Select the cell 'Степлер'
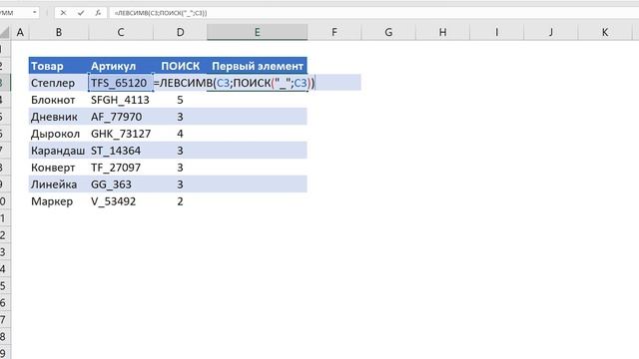Image resolution: width=639 pixels, height=359 pixels. pos(59,83)
